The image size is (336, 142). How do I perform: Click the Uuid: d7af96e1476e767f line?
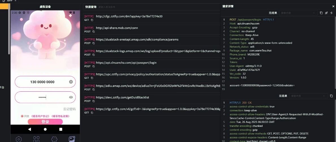point(245,70)
